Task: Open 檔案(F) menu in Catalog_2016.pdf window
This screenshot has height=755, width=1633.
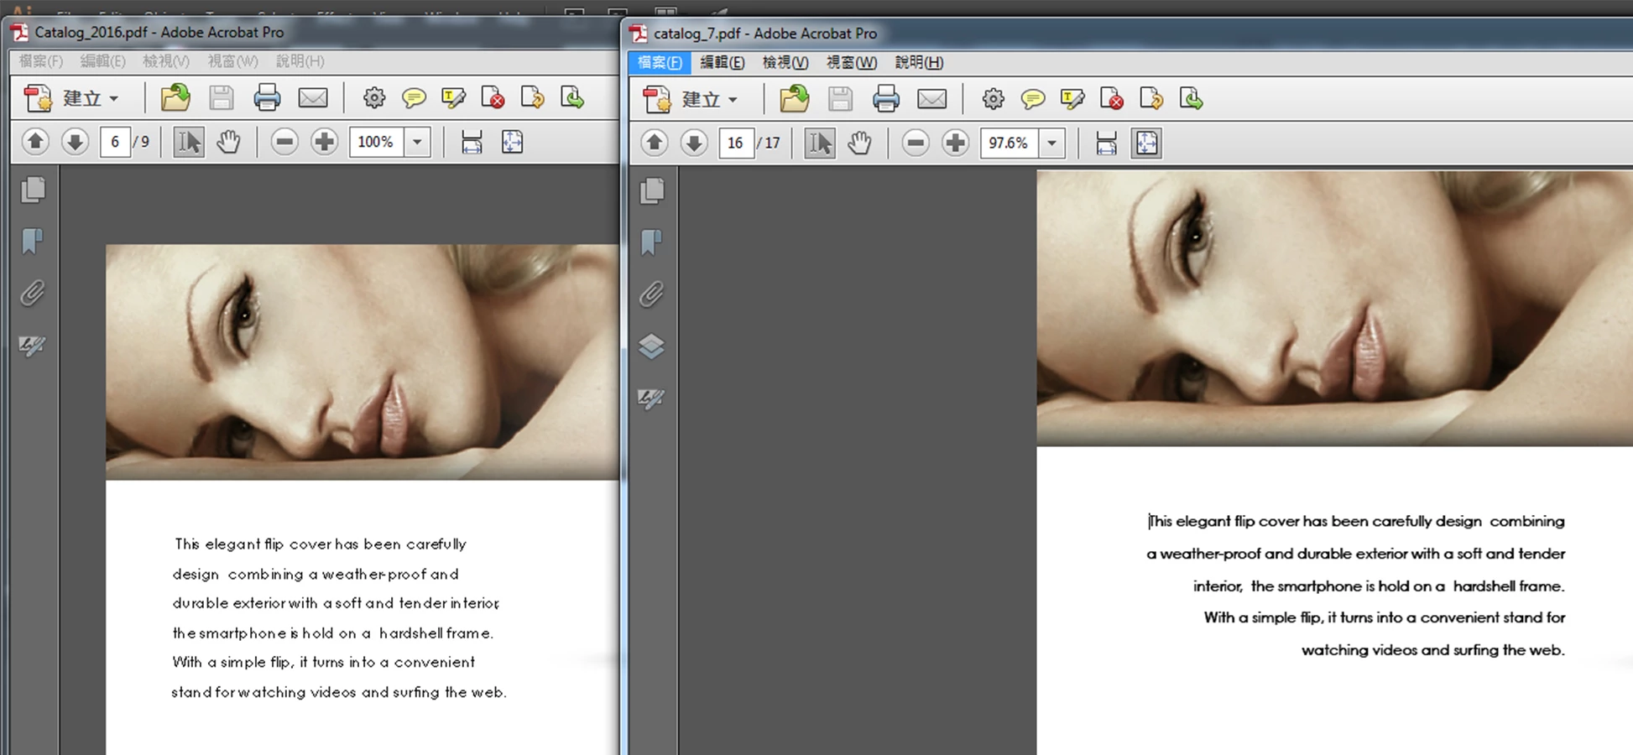Action: tap(41, 61)
